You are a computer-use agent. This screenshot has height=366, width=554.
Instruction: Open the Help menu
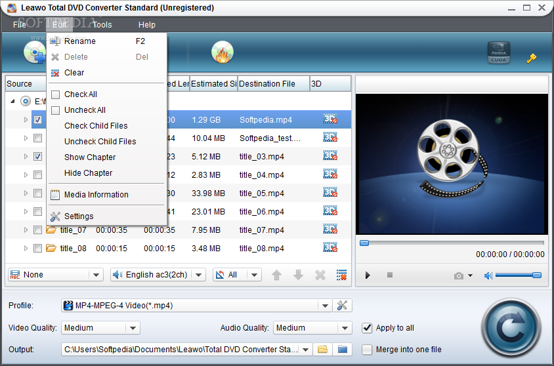point(147,25)
